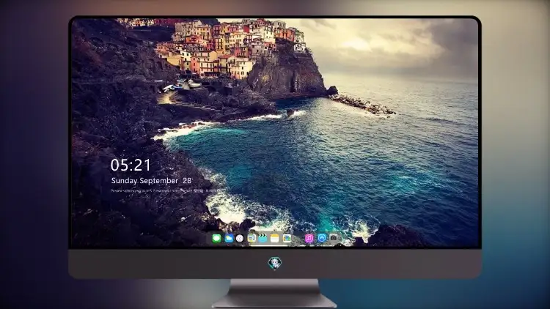Viewport: 550px width, 309px height.
Task: Open the clapperboard video app in the dock
Action: (x=263, y=238)
